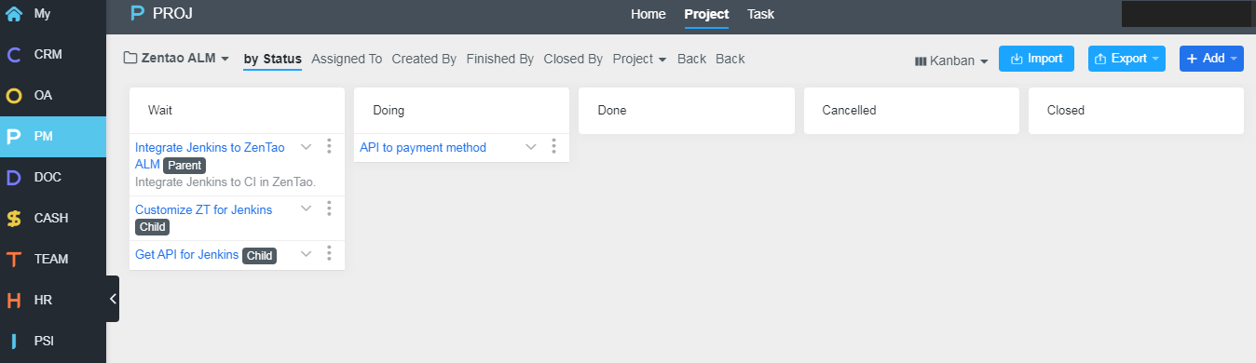Open the Kanban view dropdown
Viewport: 1256px width, 363px height.
click(951, 60)
